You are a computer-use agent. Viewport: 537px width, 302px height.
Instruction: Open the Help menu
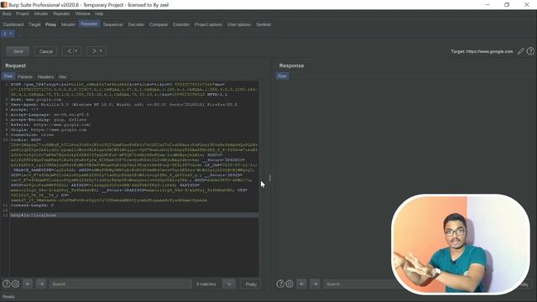99,13
